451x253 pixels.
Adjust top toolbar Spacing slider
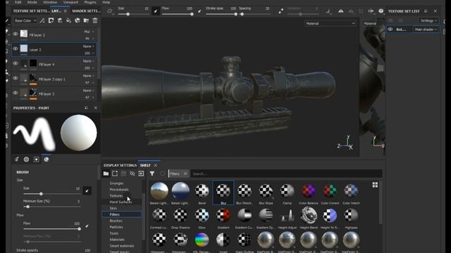255,14
